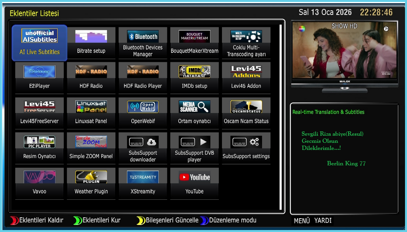
Task: Open the SubsSupport downloader plugin
Action: (143, 148)
